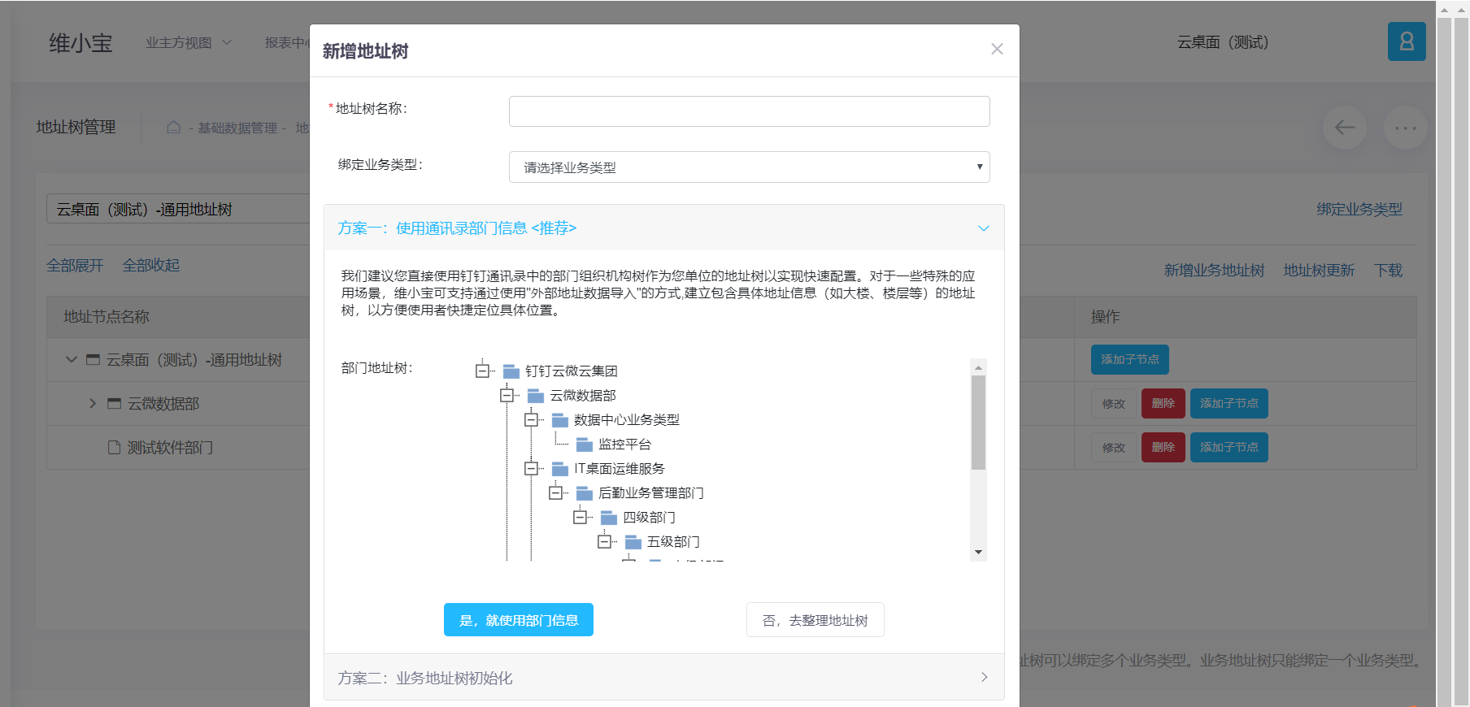This screenshot has width=1470, height=707.
Task: Open the user profile avatar icon
Action: pos(1407,41)
